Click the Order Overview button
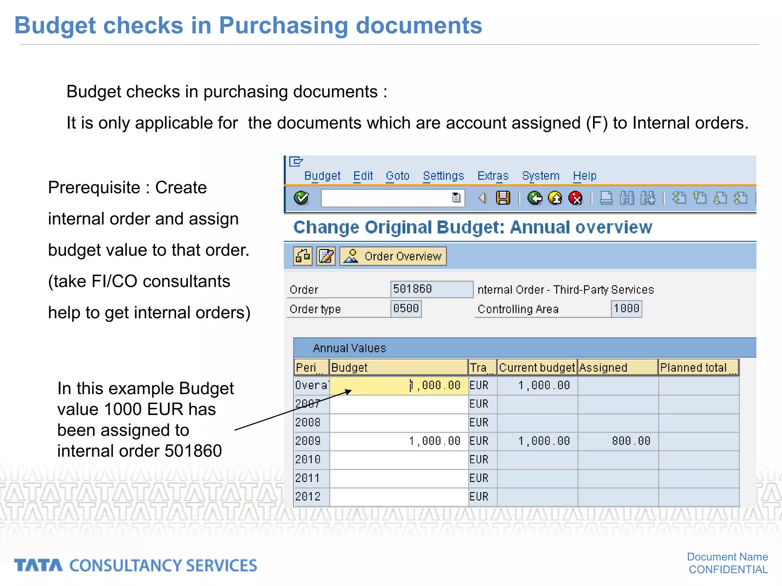The image size is (782, 586). [x=393, y=256]
